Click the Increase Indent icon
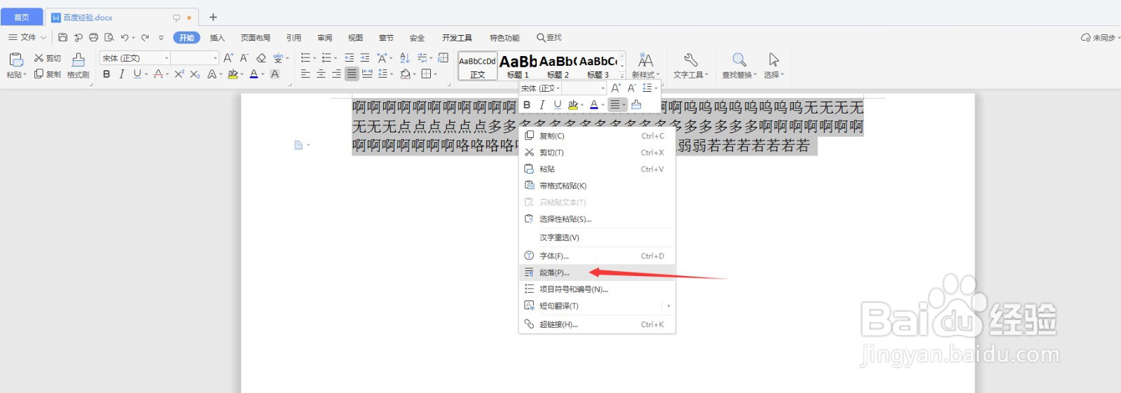 [x=364, y=58]
